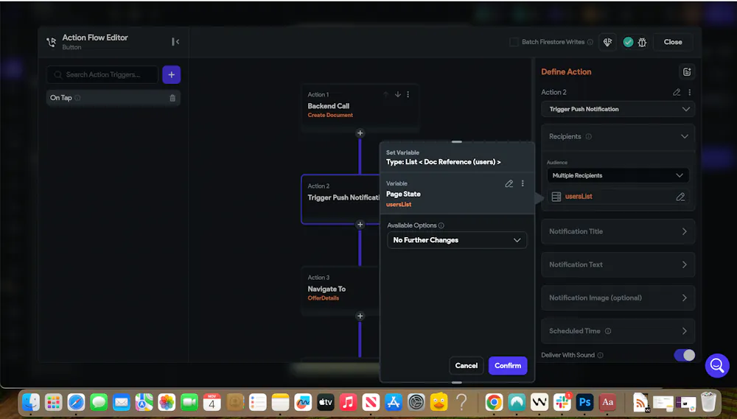Open the floating search button
The width and height of the screenshot is (737, 419).
click(x=717, y=365)
